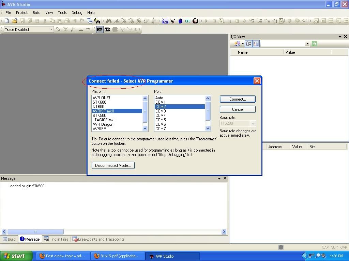Click the AVR Studio ladybug title icon

tap(3, 4)
